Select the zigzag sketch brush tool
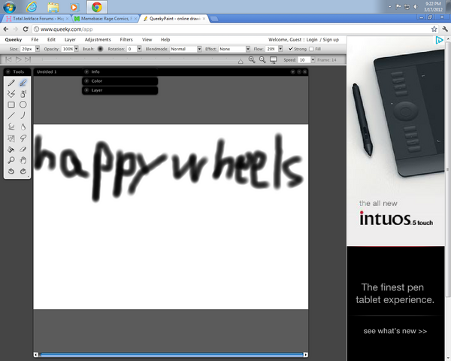This screenshot has height=361, width=451. (11, 93)
